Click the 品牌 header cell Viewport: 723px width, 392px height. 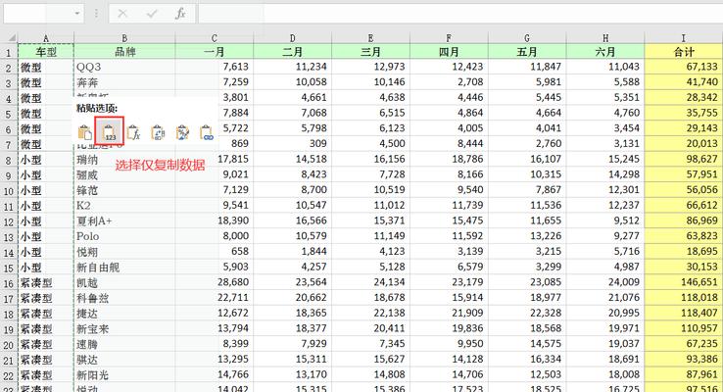pyautogui.click(x=124, y=52)
